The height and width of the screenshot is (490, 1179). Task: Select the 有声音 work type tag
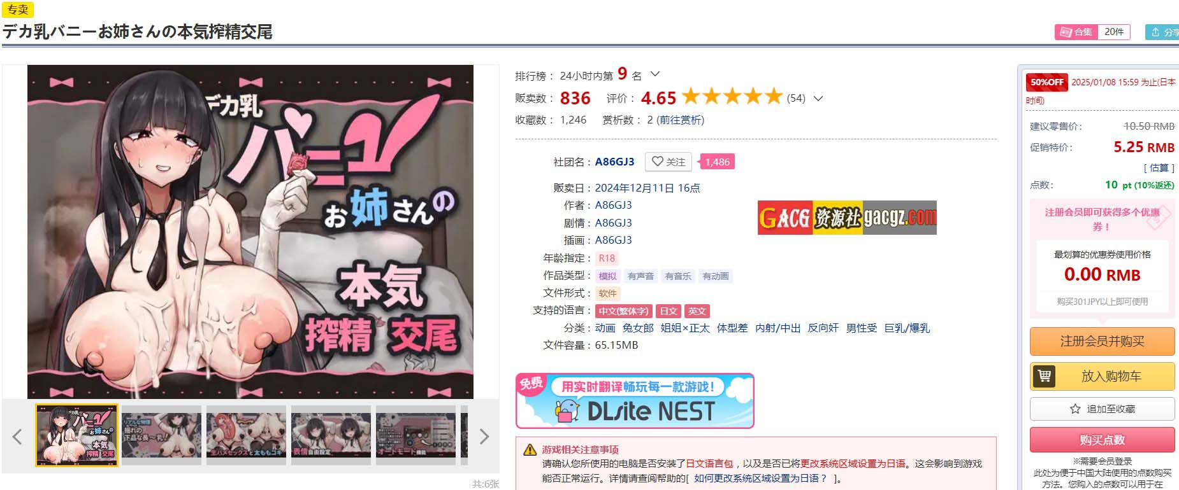tap(640, 276)
